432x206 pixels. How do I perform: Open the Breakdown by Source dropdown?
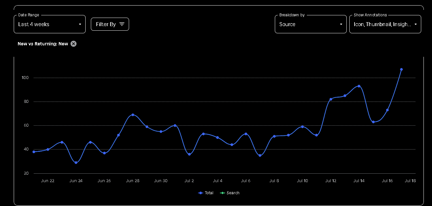[310, 24]
